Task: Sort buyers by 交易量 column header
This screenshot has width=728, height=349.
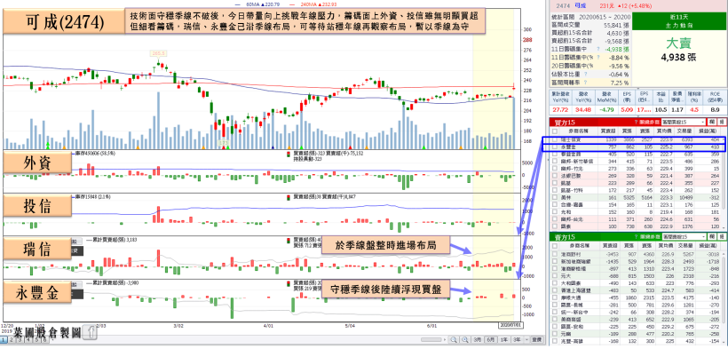Action: (684, 131)
